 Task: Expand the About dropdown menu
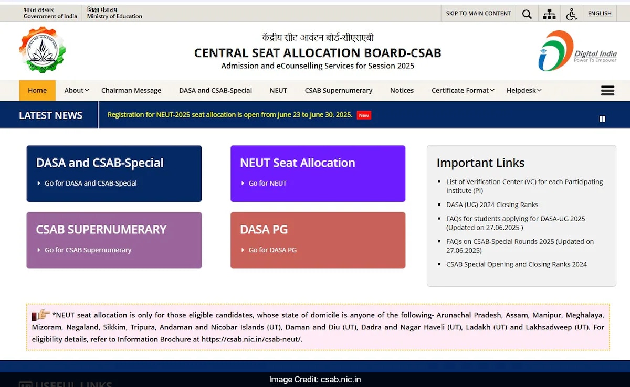tap(76, 90)
